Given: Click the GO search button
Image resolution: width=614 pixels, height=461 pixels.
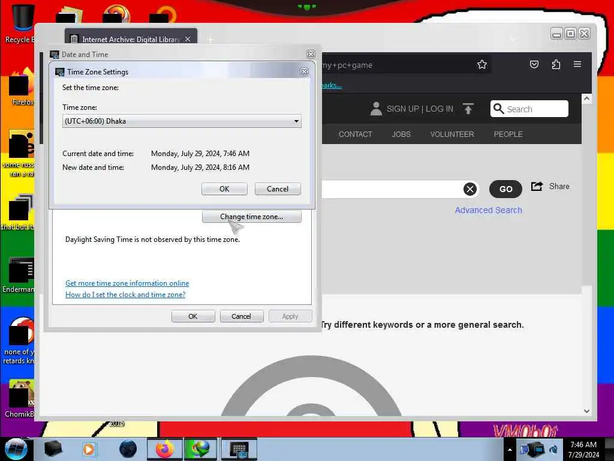Looking at the screenshot, I should [505, 189].
